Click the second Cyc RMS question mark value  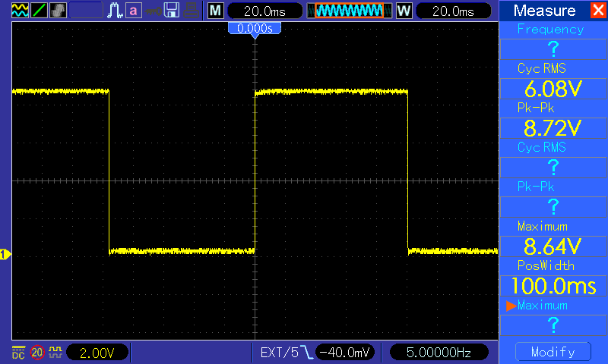tap(553, 168)
